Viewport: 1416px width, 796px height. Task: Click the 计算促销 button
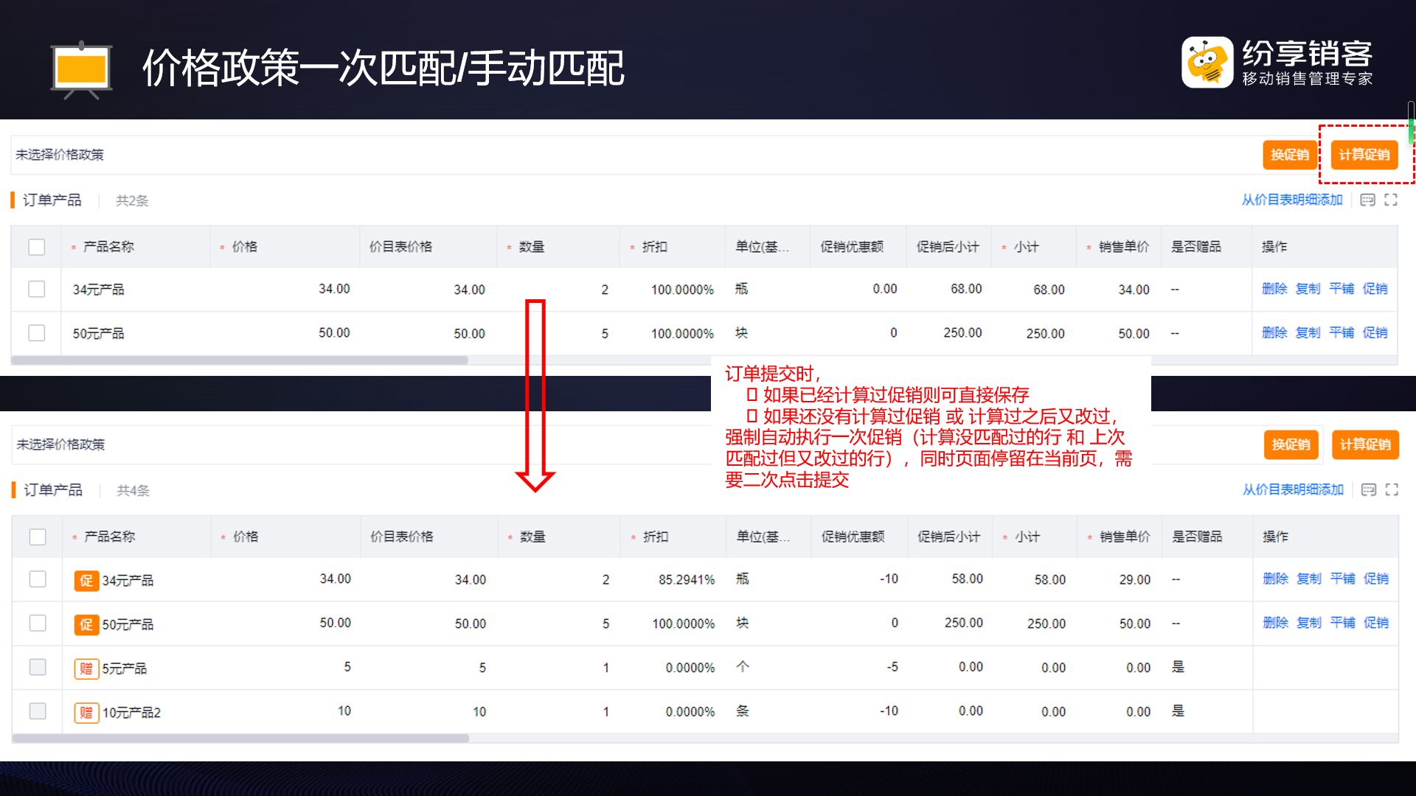(x=1365, y=155)
